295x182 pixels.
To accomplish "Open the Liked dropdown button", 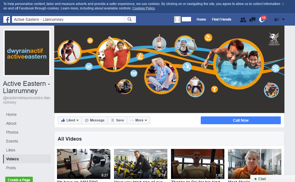I will tap(70, 120).
